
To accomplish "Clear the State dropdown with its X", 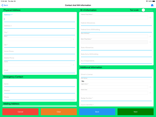I will tap(73, 39).
